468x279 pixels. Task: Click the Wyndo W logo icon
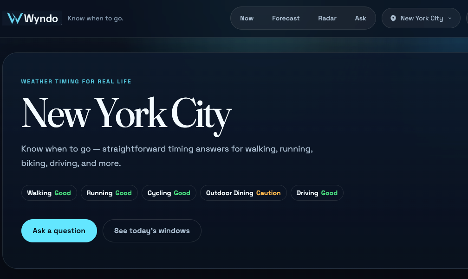[14, 19]
